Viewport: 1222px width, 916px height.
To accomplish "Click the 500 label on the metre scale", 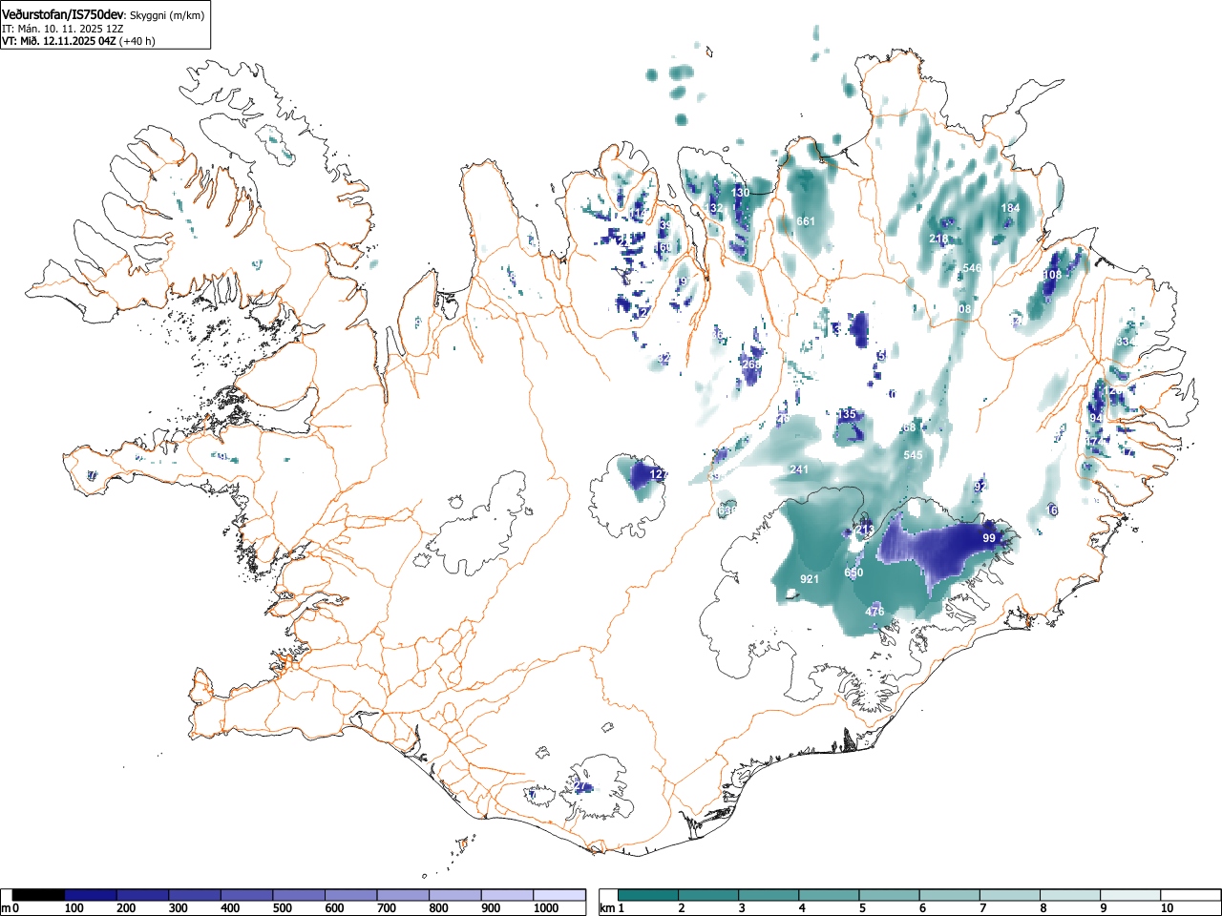I will coord(282,908).
